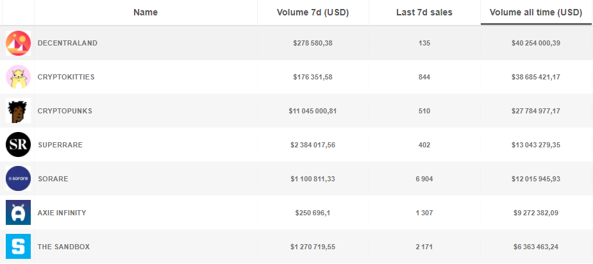
Task: Sort by Last 7d sales header
Action: [x=424, y=13]
